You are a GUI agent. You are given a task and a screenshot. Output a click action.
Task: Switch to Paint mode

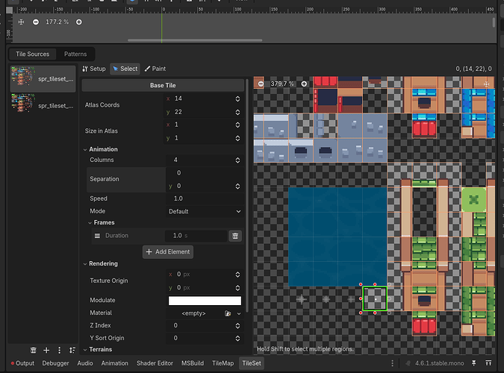tap(155, 69)
